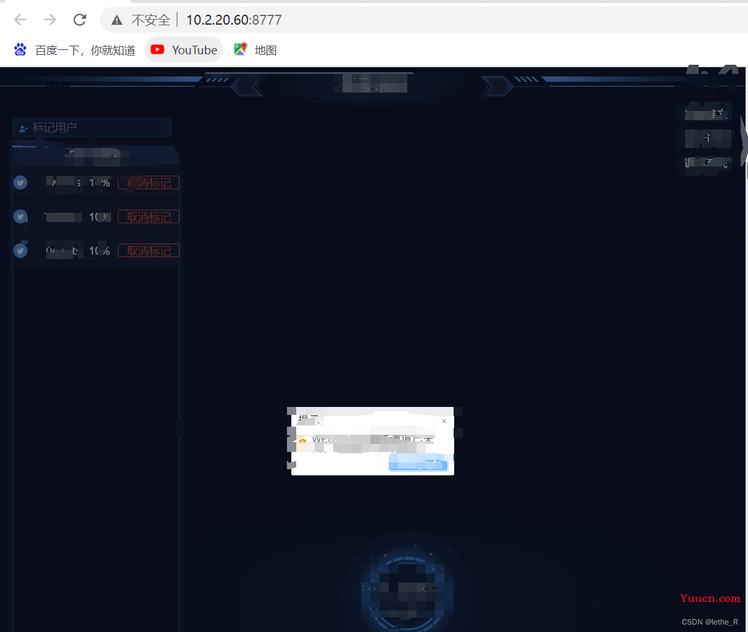Close the prompt dialog with the X
The height and width of the screenshot is (632, 748).
[x=444, y=421]
